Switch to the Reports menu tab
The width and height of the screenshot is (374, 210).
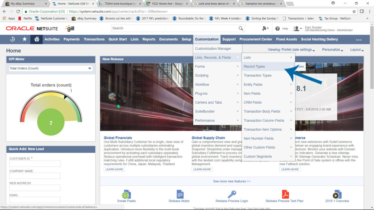pos(149,39)
